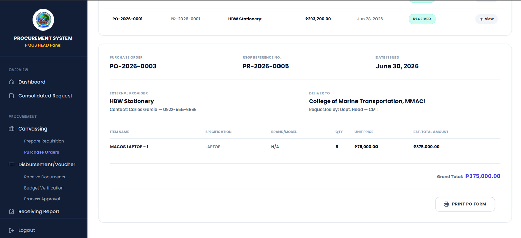
Task: Go to Budget Verification submenu
Action: (44, 188)
